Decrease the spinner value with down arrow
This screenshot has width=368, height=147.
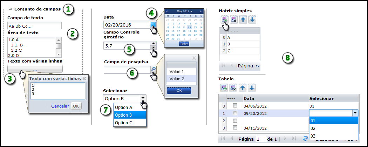point(153,48)
